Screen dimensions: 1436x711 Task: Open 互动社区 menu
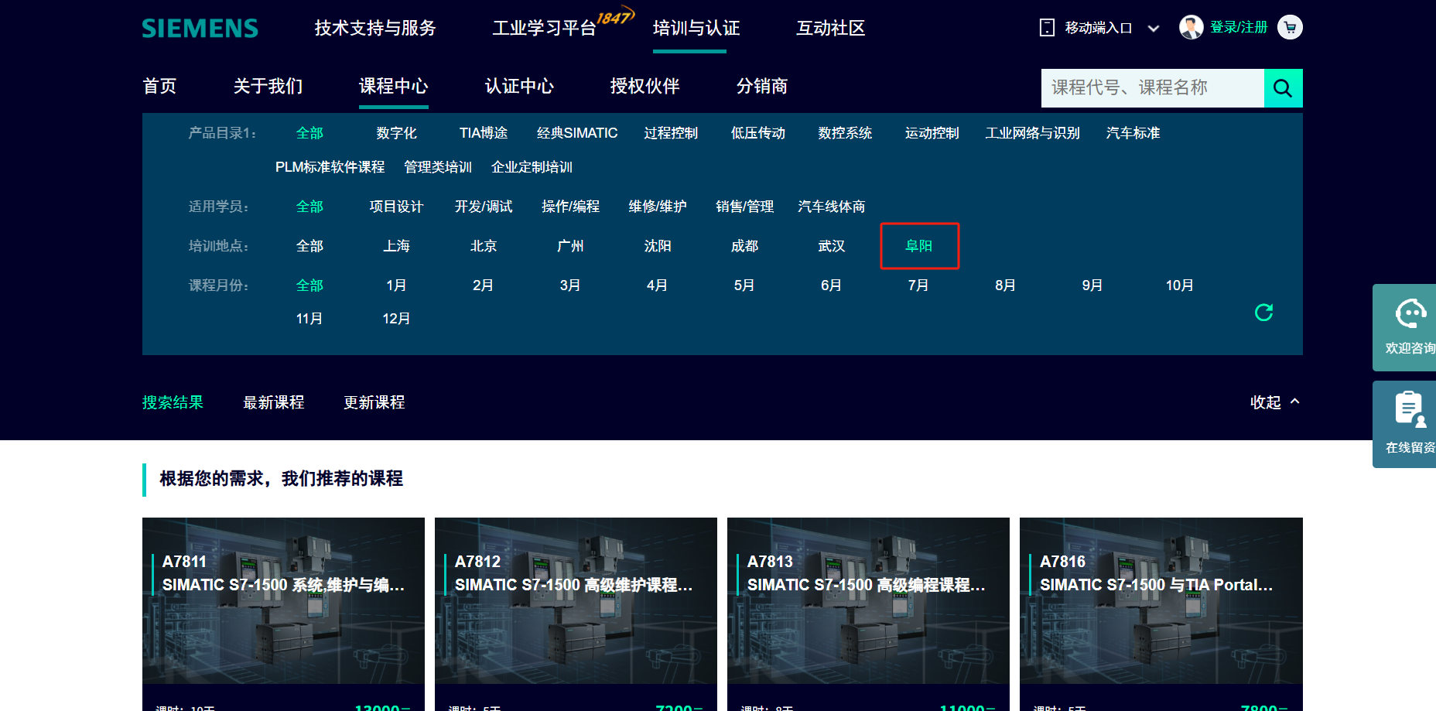(x=831, y=29)
